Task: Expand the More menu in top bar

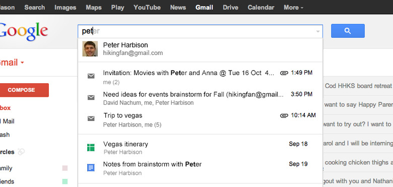Action: 294,7
